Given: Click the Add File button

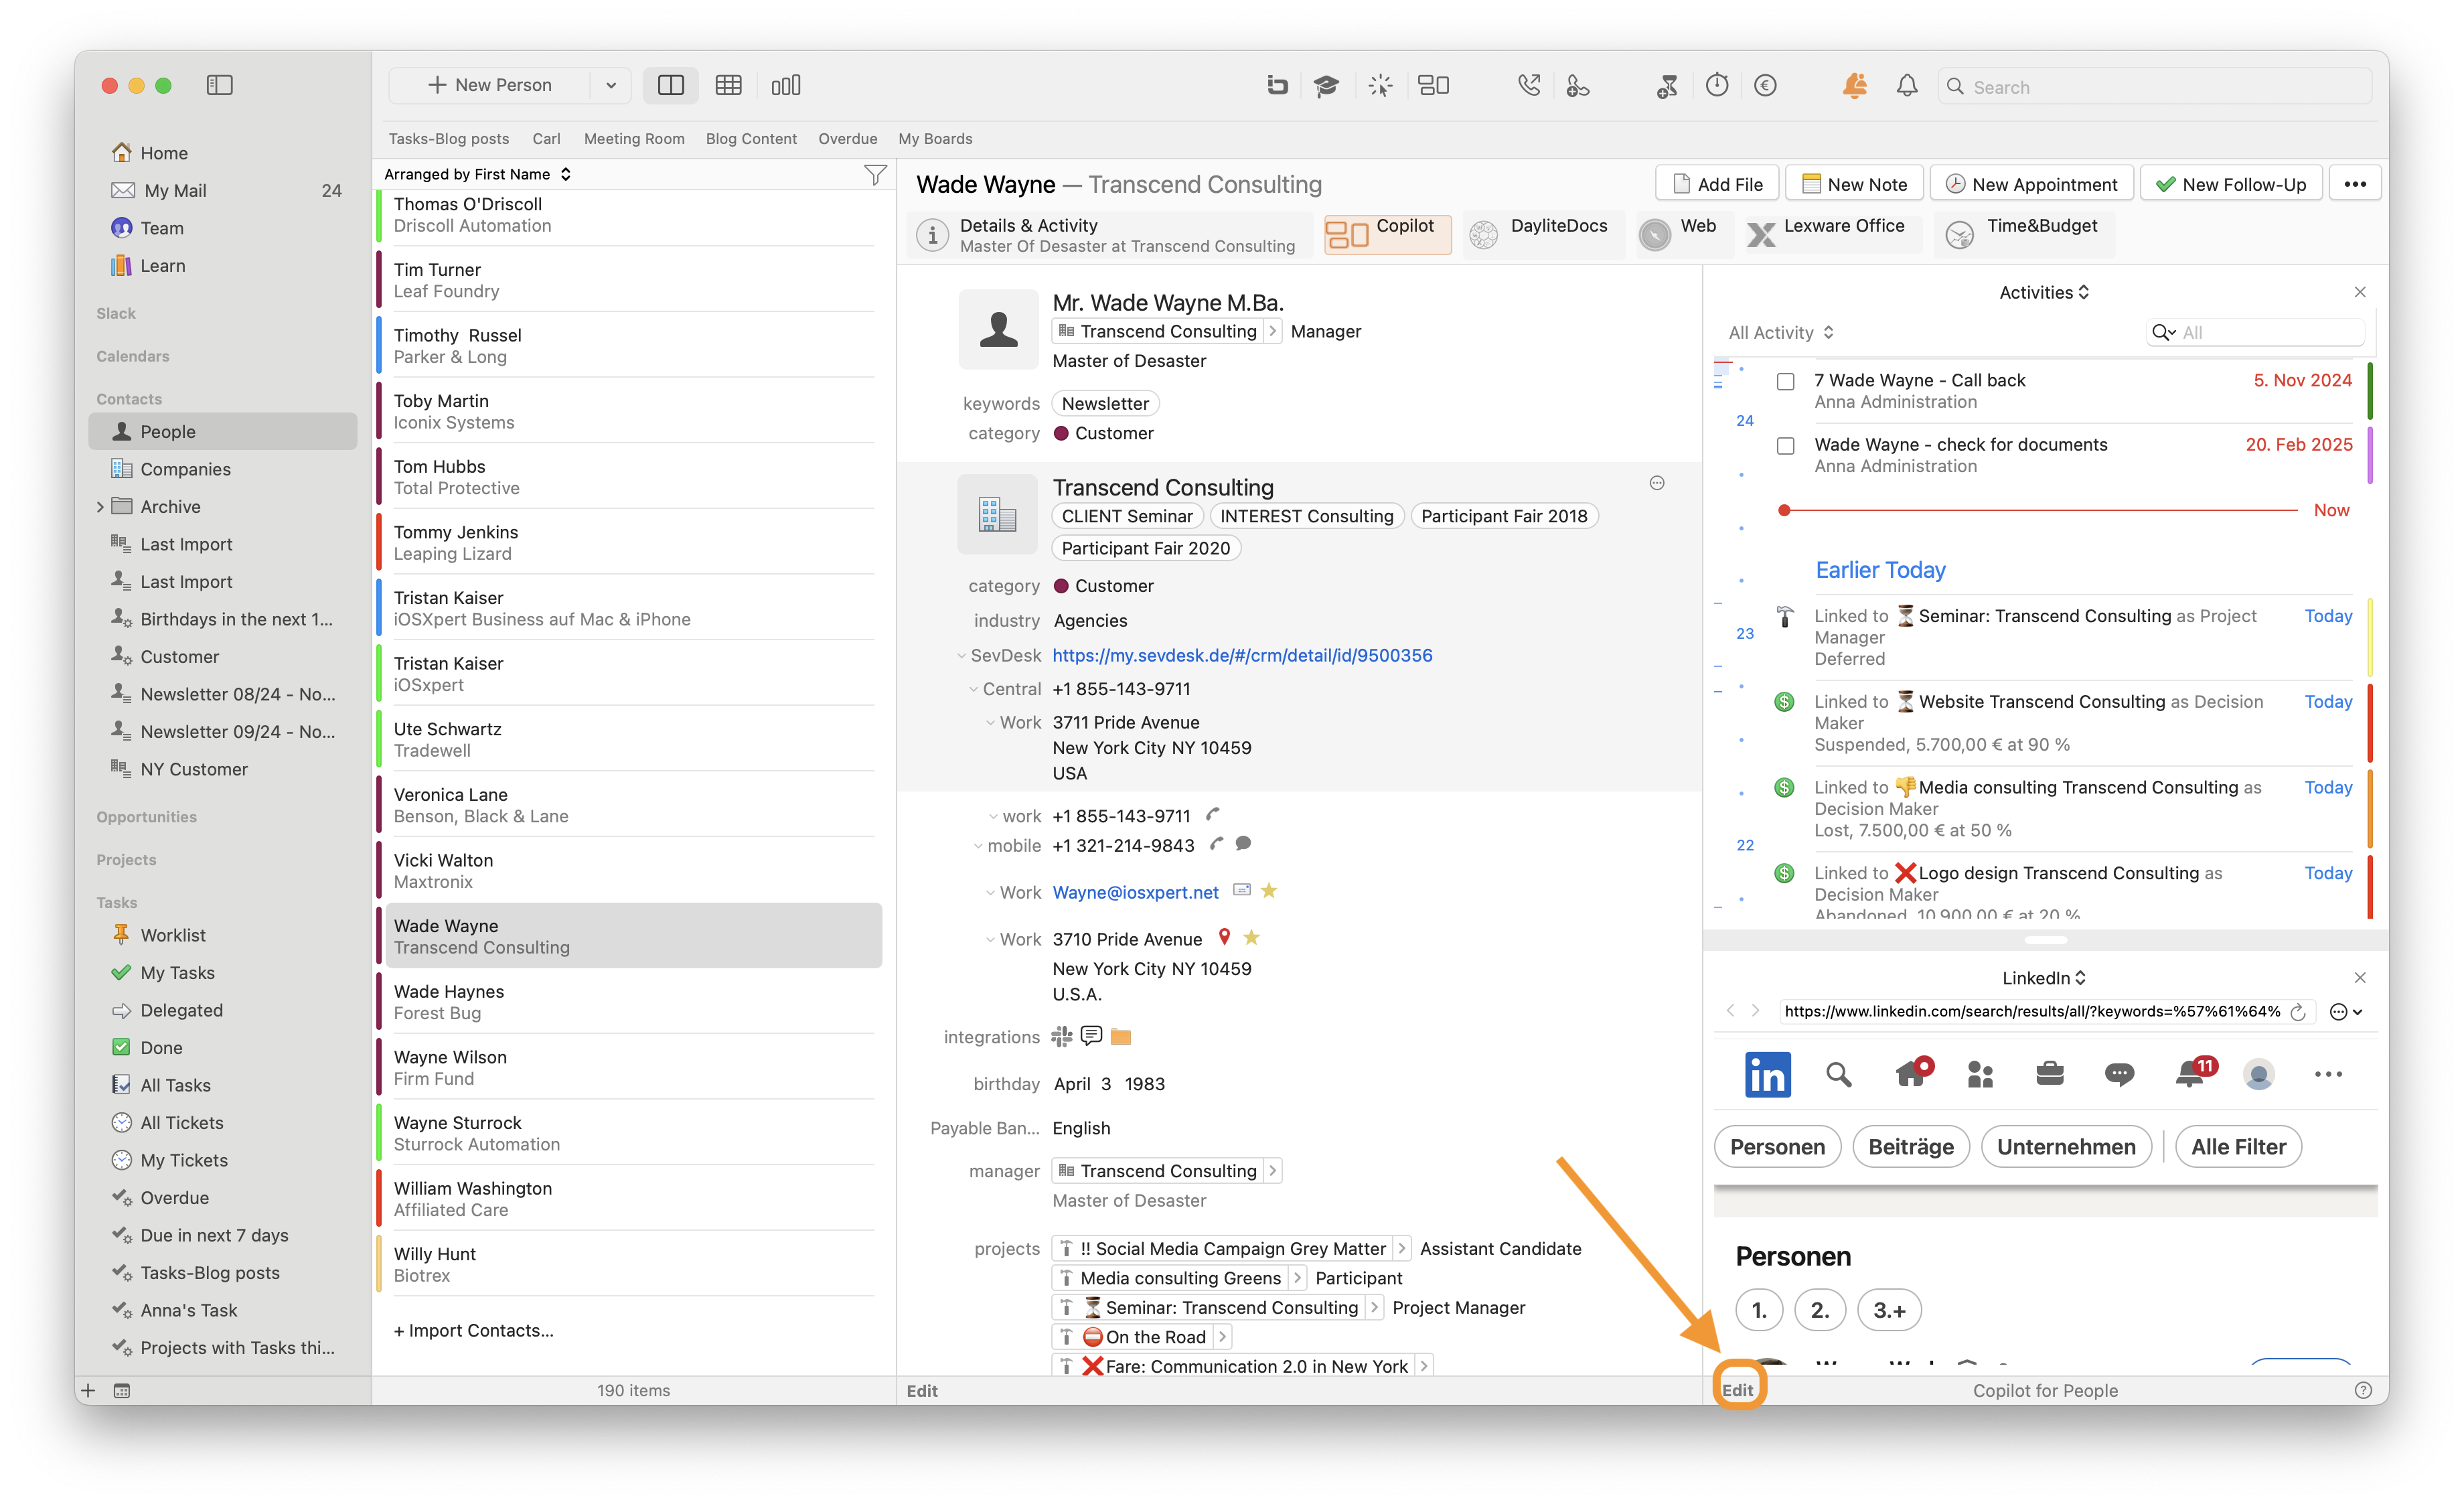Looking at the screenshot, I should coord(1717,184).
